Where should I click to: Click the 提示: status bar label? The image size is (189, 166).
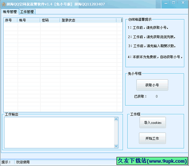point(6,162)
